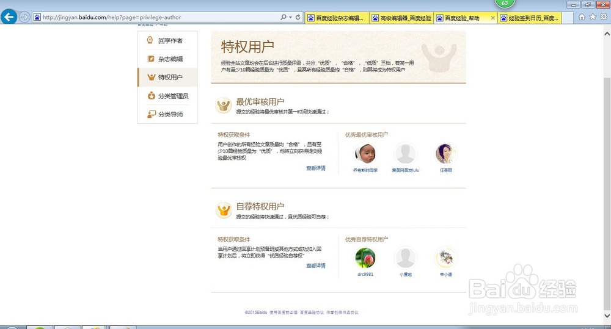Screen dimensions: 611x329
Task: Open the ink painting avatar on the right
Action: pos(446,258)
